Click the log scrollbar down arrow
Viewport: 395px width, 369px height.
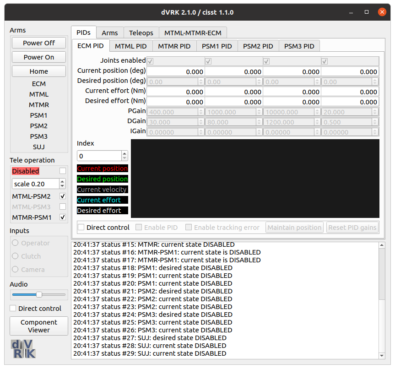click(x=382, y=355)
